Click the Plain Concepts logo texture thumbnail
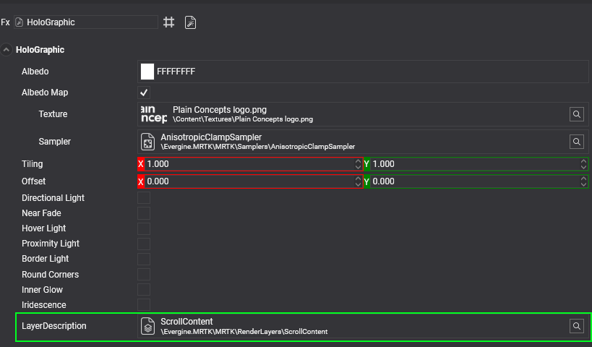The height and width of the screenshot is (347, 592). click(x=153, y=114)
